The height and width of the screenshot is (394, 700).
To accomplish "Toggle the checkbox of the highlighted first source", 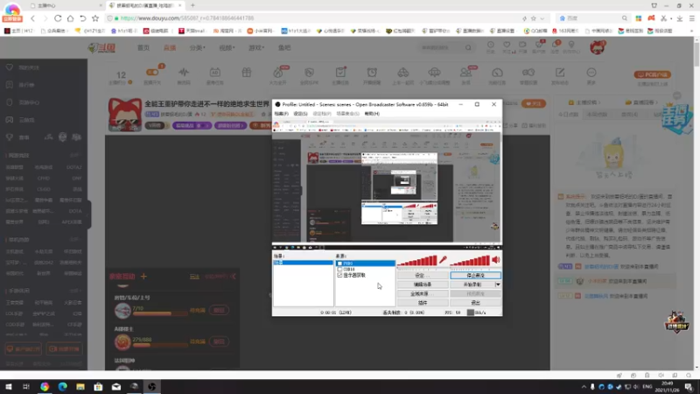I will coord(339,264).
